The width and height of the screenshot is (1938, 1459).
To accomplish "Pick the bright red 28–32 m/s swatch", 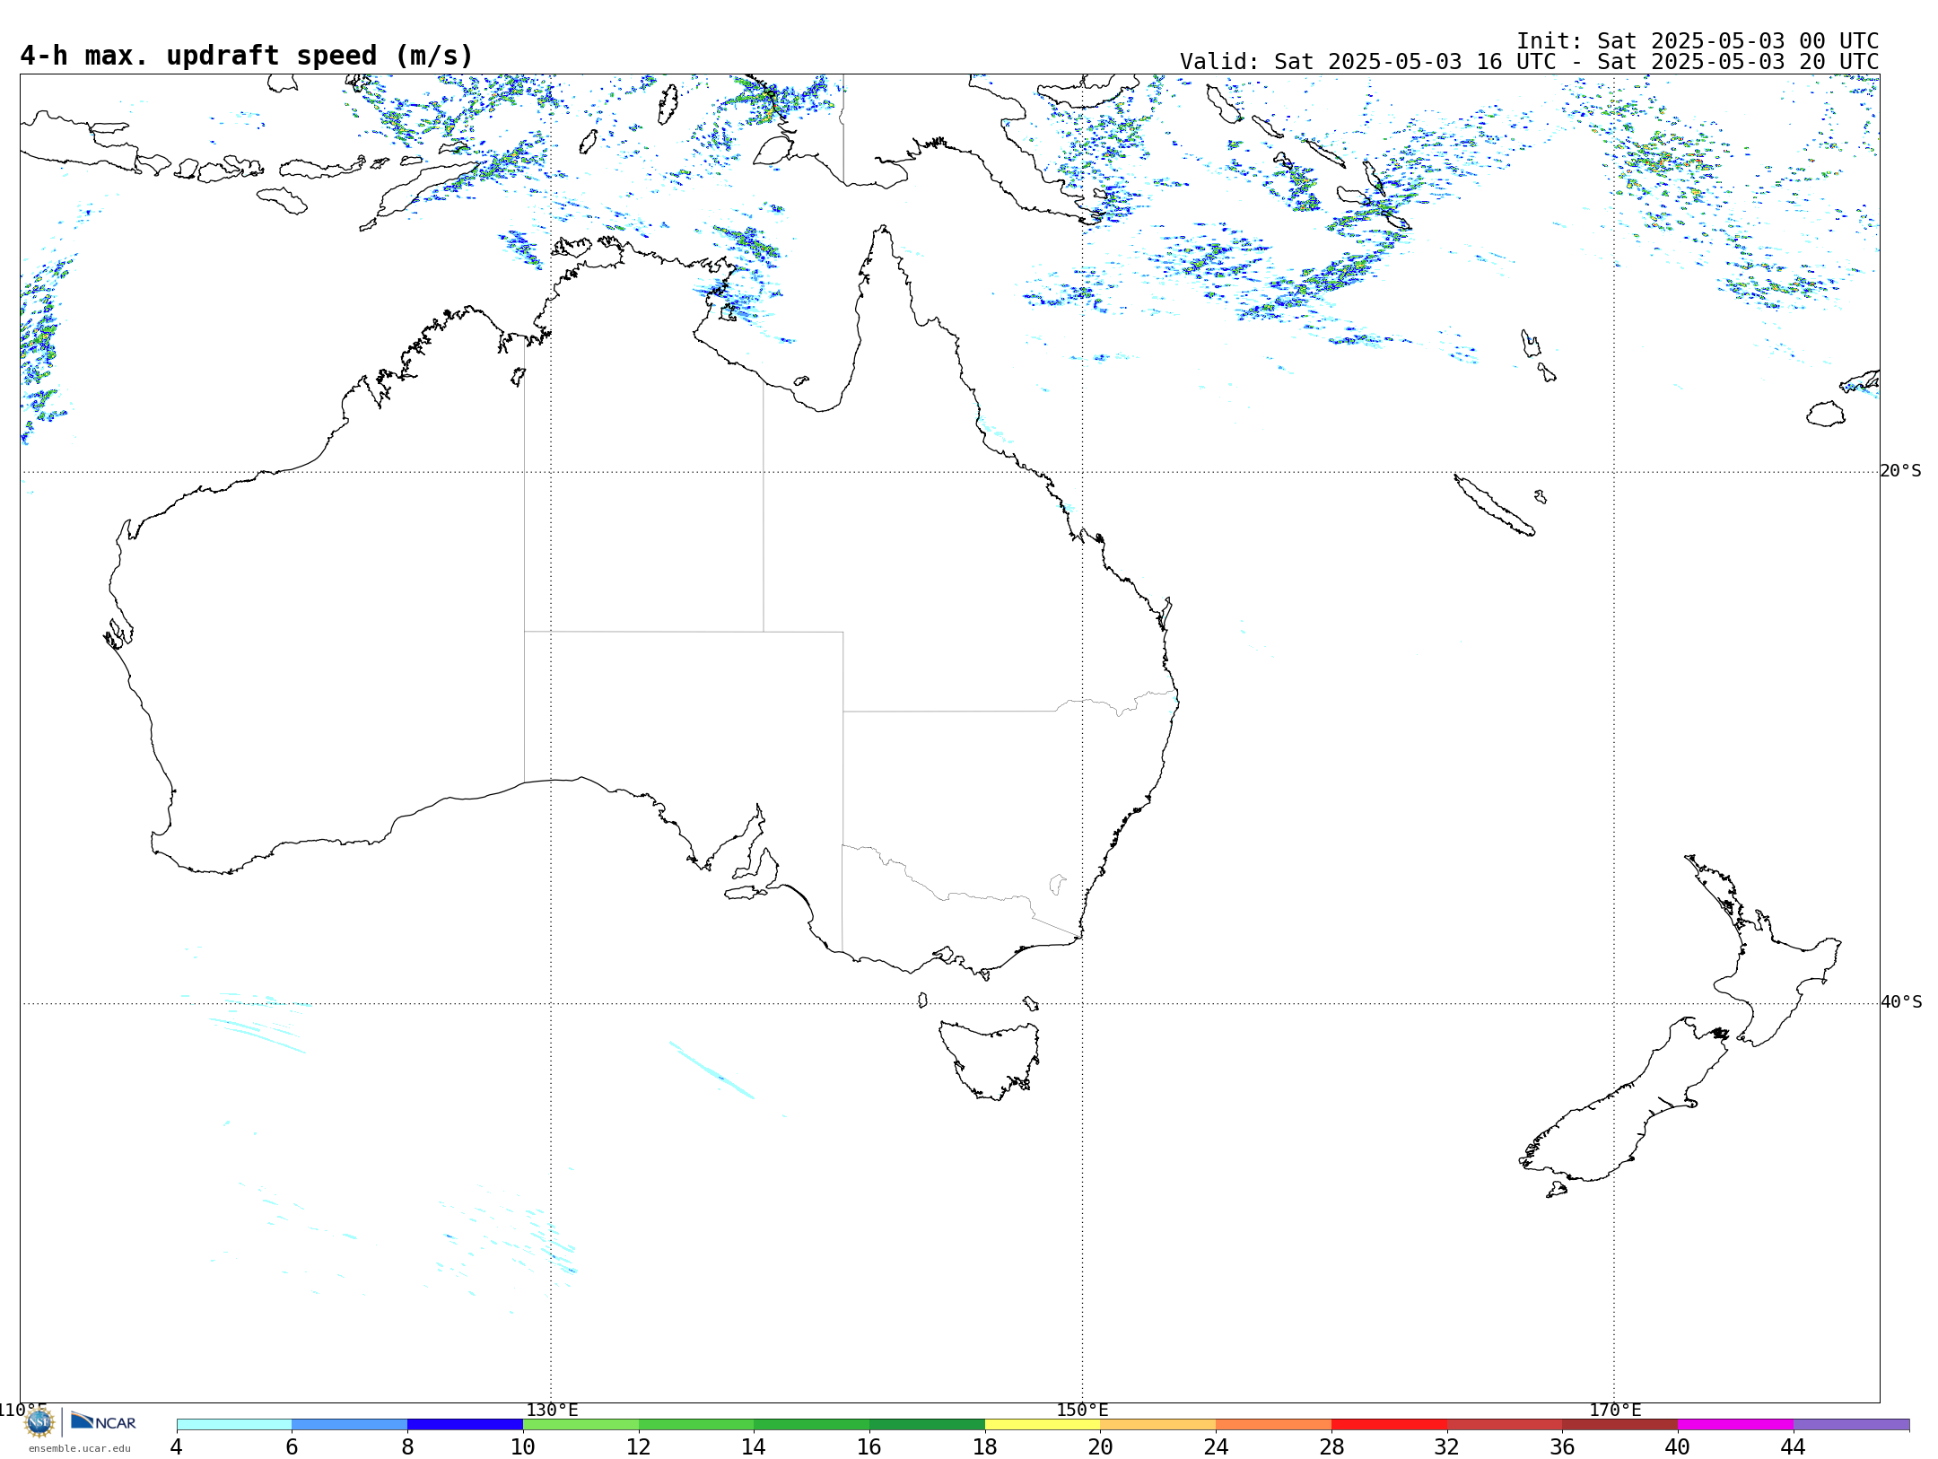I will click(x=1389, y=1425).
